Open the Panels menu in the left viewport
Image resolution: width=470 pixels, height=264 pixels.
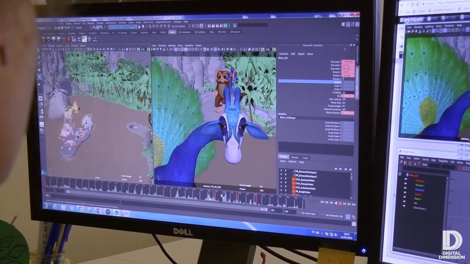(83, 46)
